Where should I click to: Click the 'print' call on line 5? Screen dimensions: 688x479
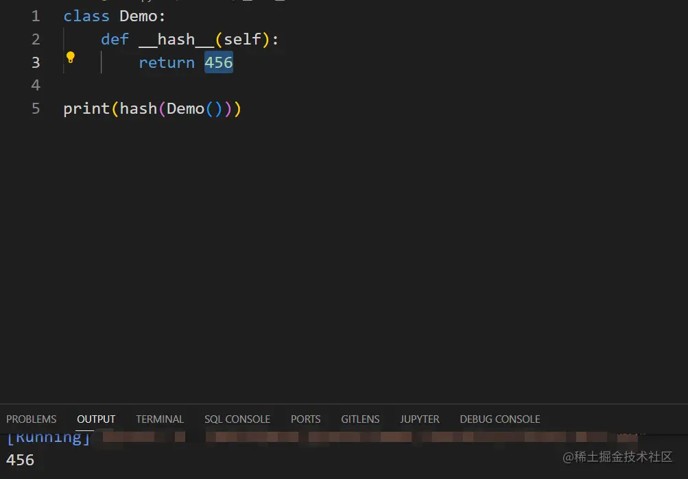[x=86, y=109]
